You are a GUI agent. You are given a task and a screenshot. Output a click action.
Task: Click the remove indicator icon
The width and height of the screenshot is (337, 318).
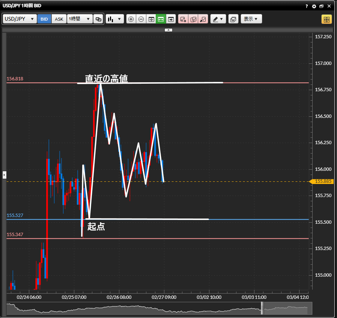203,19
